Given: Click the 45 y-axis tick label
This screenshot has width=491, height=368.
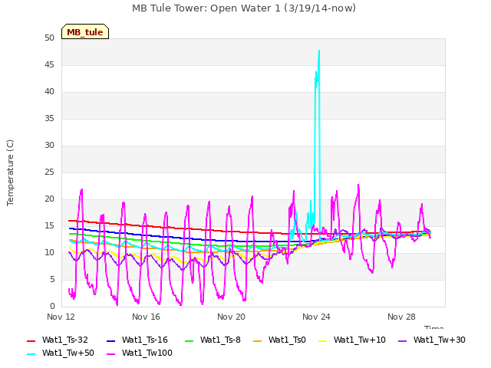Looking at the screenshot, I should pyautogui.click(x=49, y=65).
